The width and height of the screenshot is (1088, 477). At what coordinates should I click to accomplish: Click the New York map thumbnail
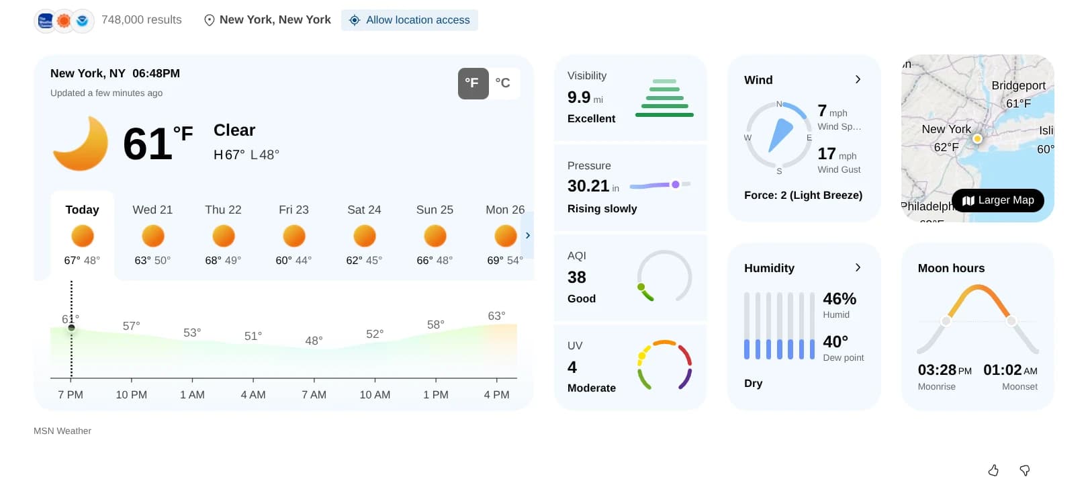(978, 138)
